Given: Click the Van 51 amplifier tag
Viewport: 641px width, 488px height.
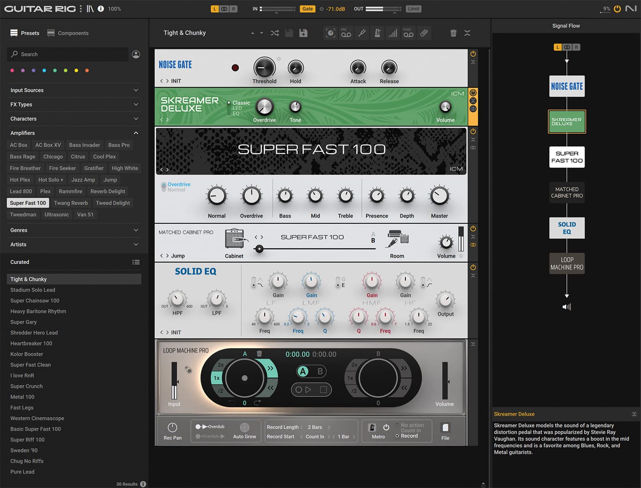Looking at the screenshot, I should coord(85,214).
